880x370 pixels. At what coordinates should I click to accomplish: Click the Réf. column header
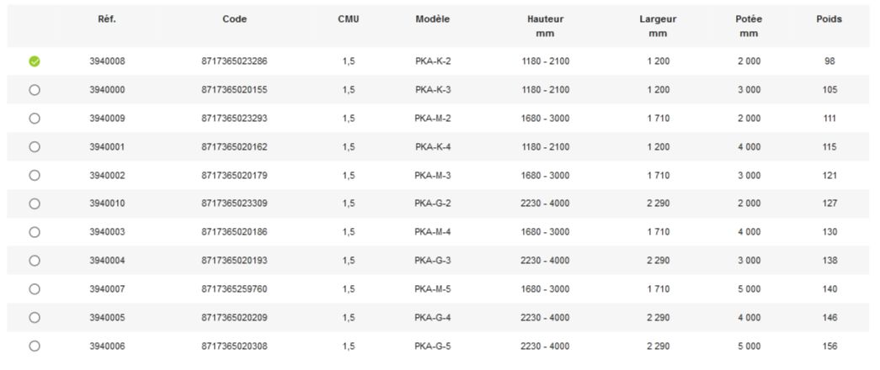(x=107, y=19)
